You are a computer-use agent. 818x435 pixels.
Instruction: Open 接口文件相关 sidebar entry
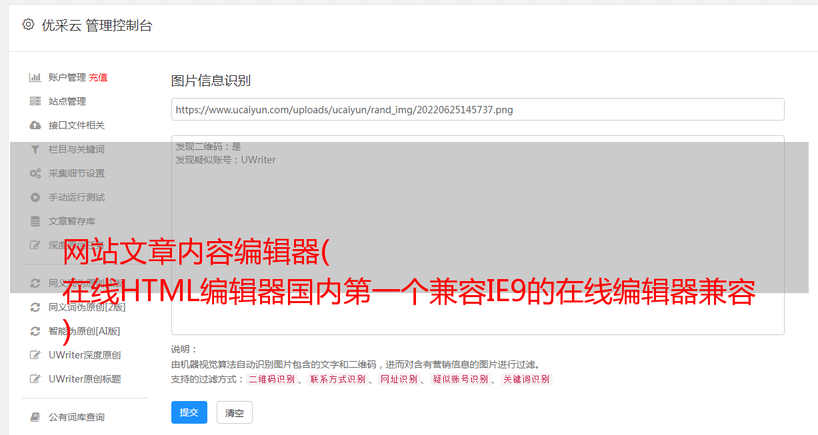(77, 125)
